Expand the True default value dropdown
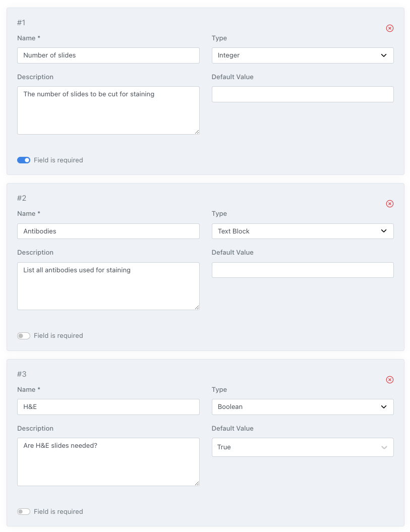Viewport: 410px width, 532px height. pyautogui.click(x=303, y=447)
